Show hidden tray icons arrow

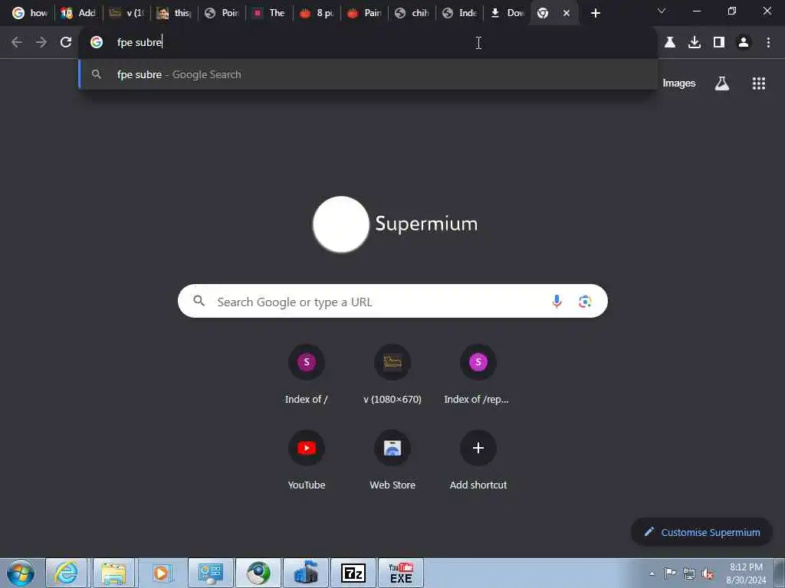pyautogui.click(x=652, y=574)
